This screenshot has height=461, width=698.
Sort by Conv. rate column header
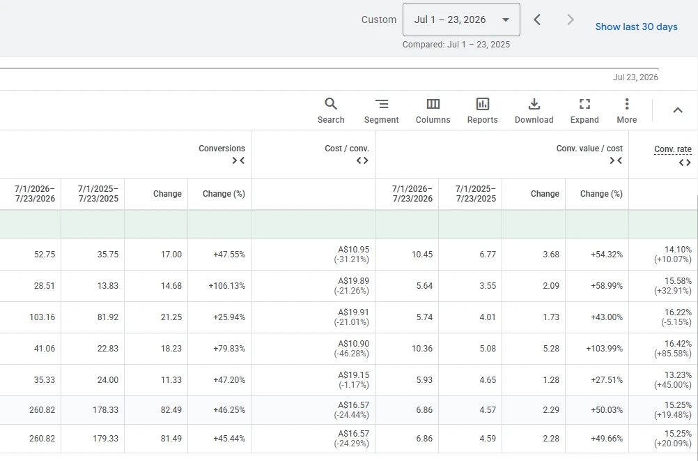point(673,149)
